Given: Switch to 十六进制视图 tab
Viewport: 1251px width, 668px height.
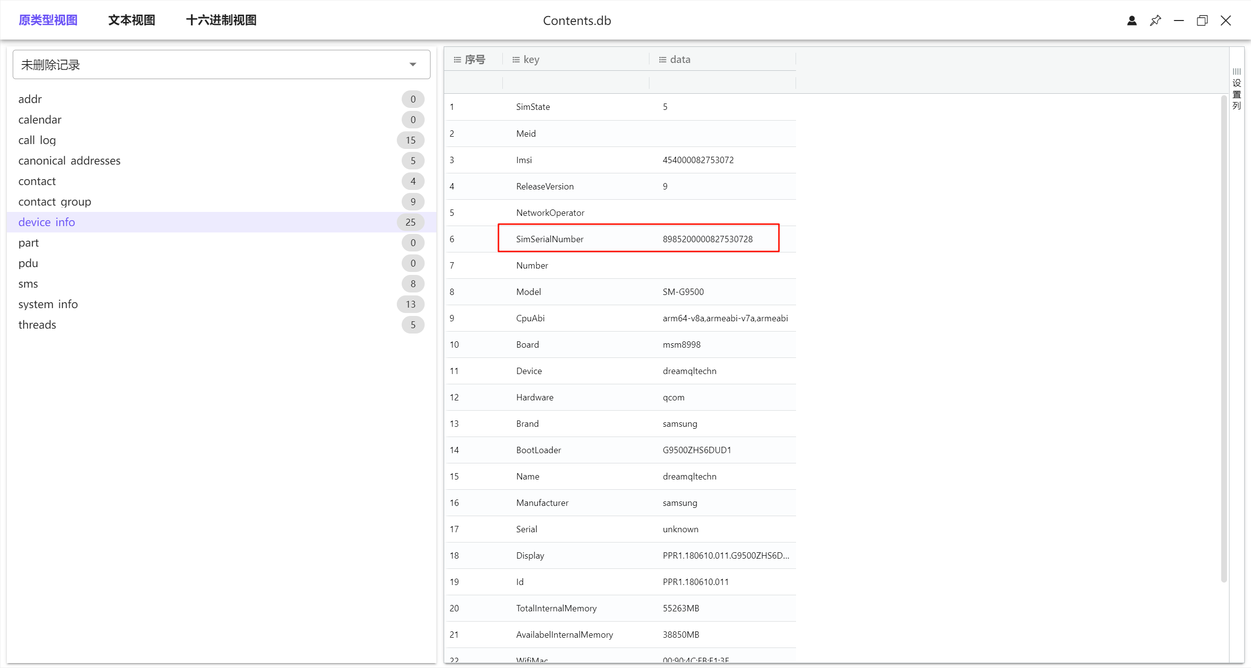Looking at the screenshot, I should (x=221, y=21).
